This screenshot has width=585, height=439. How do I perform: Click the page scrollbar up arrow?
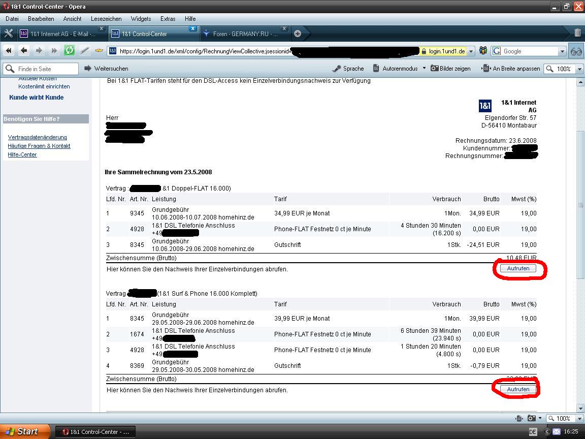580,82
